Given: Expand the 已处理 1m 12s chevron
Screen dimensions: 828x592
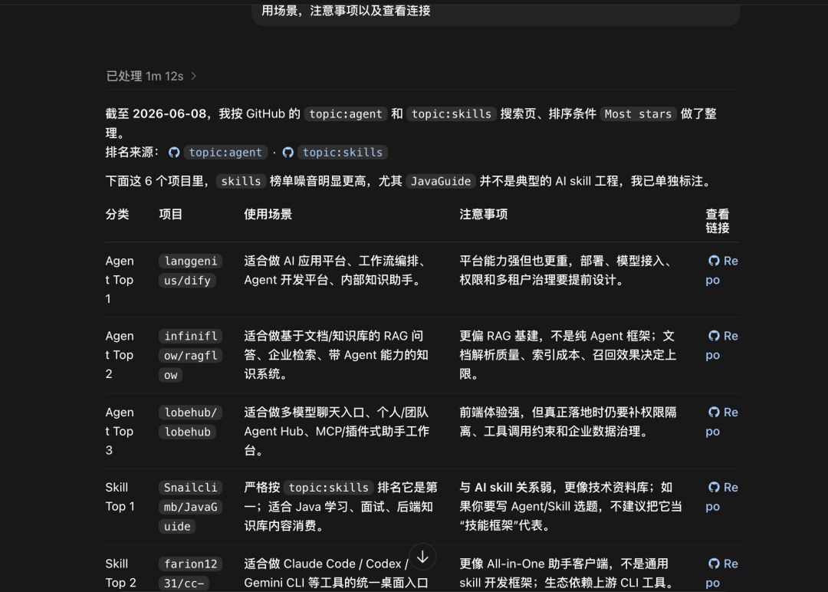Looking at the screenshot, I should [194, 76].
